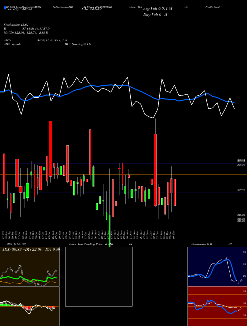Click the 'ADX: 39.83 +DY: 22.06 -DY: 9.49' readout
The height and width of the screenshot is (326, 247).
tap(31, 249)
